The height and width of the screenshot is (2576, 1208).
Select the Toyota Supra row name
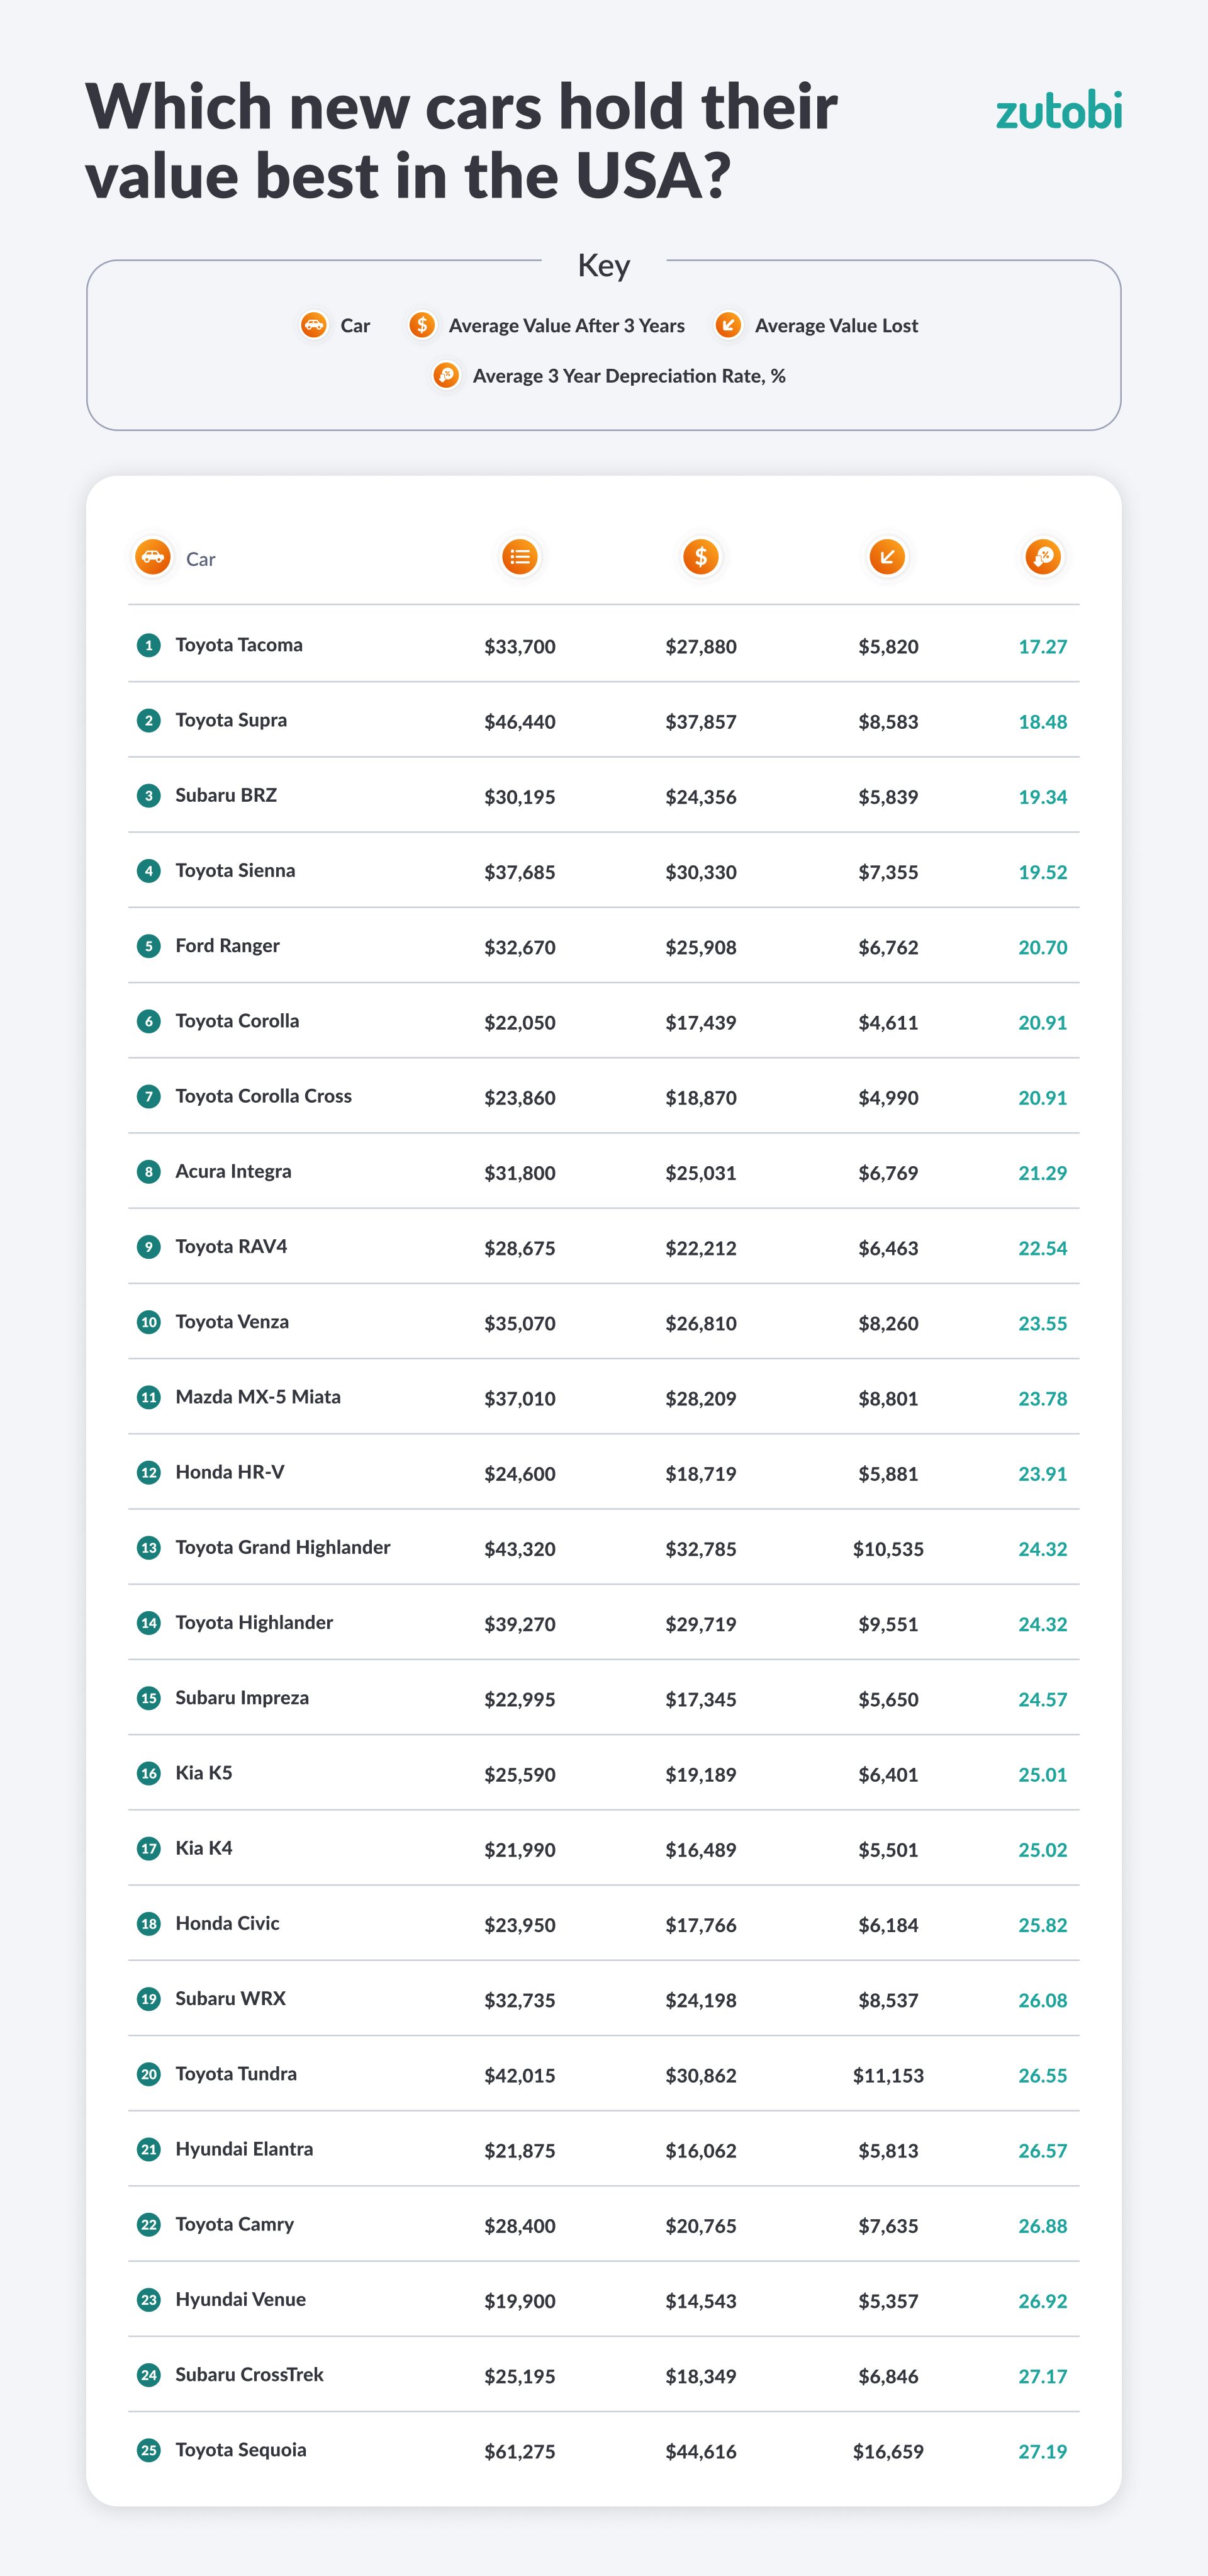tap(231, 720)
